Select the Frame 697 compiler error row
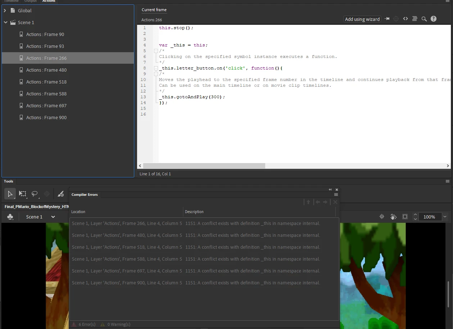This screenshot has width=453, height=329. coord(204,271)
